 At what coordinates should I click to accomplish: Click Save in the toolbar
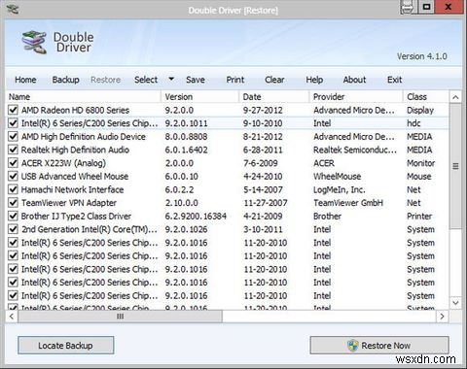click(196, 80)
